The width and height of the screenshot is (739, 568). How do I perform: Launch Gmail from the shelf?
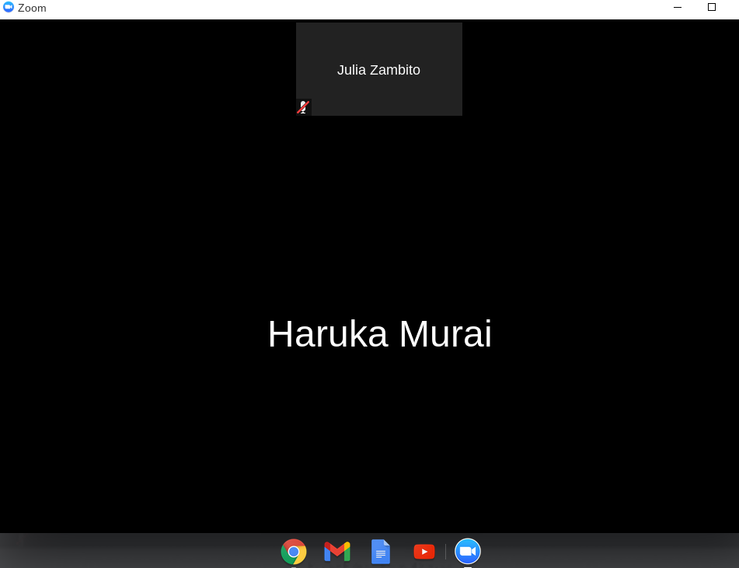point(337,552)
